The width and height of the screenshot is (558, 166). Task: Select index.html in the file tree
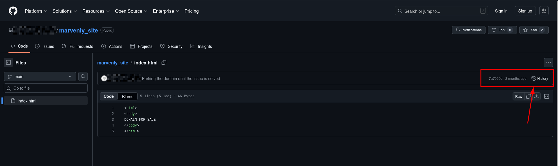(x=27, y=101)
